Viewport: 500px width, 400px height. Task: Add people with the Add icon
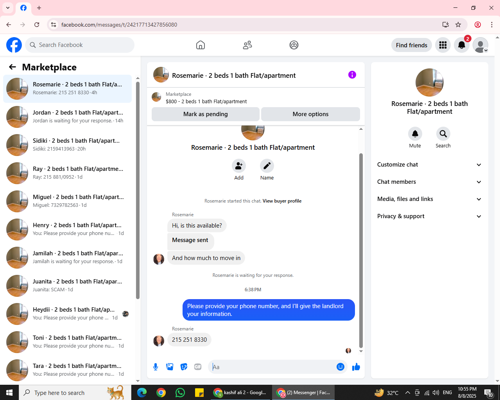click(239, 166)
